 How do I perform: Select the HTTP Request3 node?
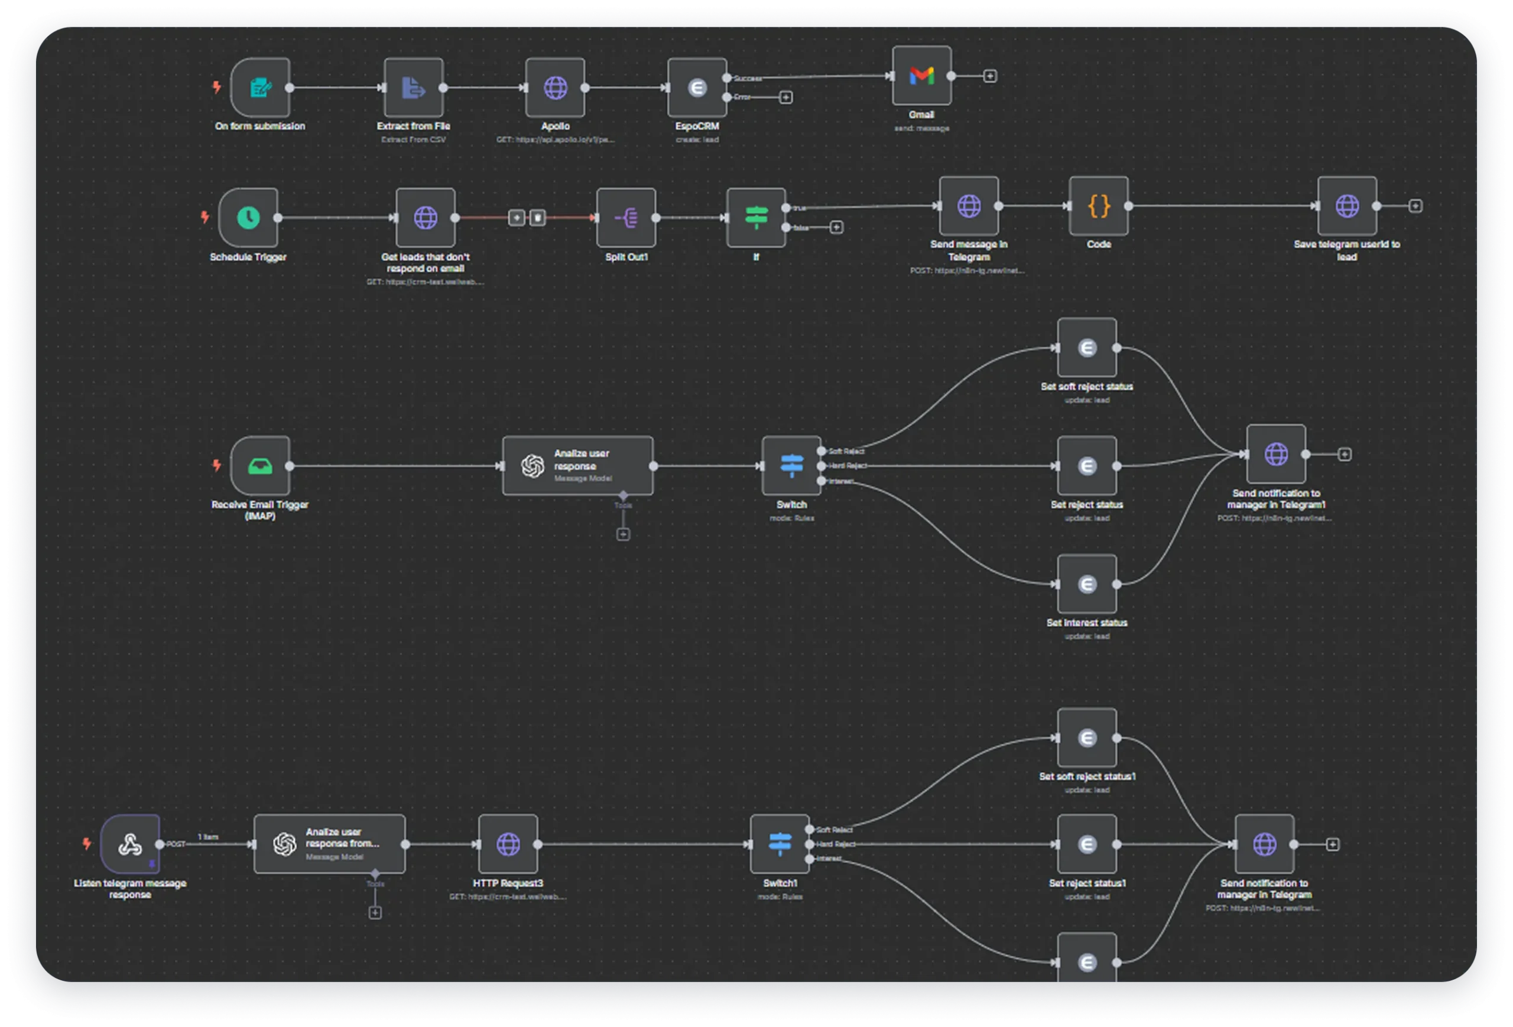(x=508, y=844)
